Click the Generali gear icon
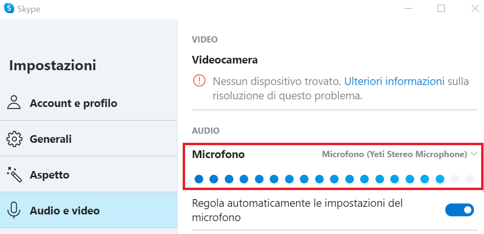This screenshot has width=484, height=234. click(x=15, y=139)
